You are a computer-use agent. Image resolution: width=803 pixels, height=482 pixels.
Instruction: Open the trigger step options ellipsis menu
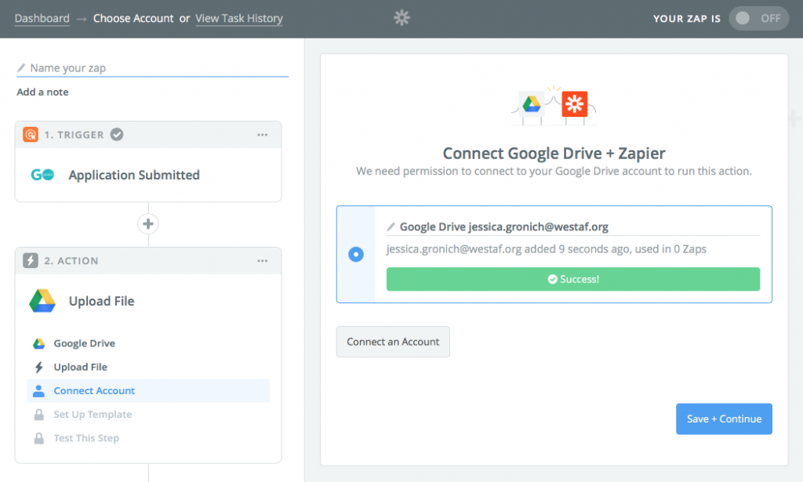click(x=263, y=135)
